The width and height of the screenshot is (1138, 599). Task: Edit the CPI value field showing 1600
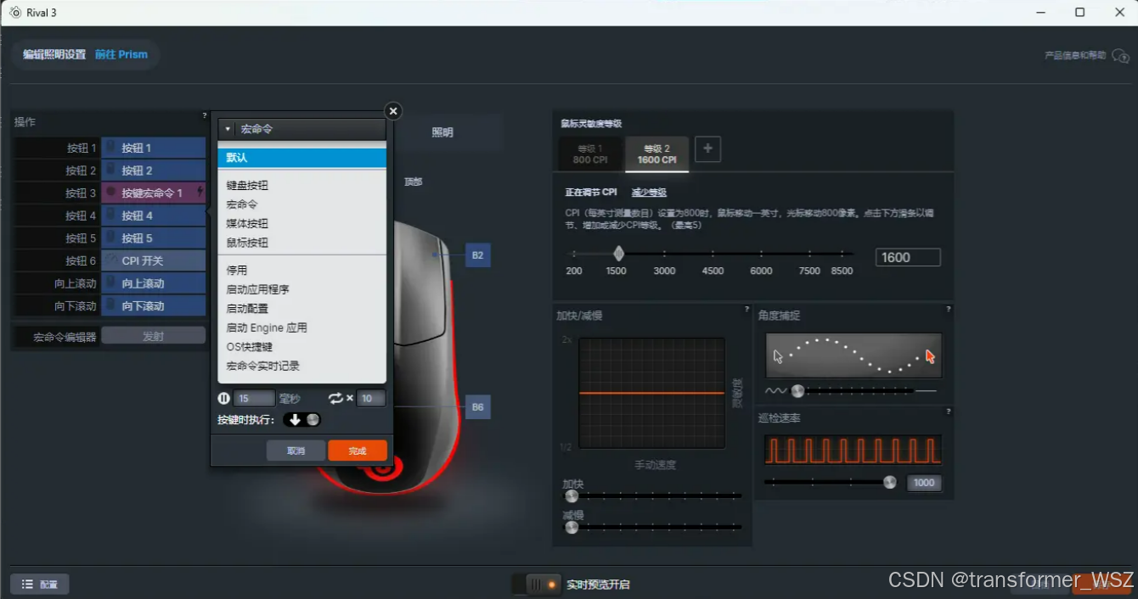pos(908,257)
